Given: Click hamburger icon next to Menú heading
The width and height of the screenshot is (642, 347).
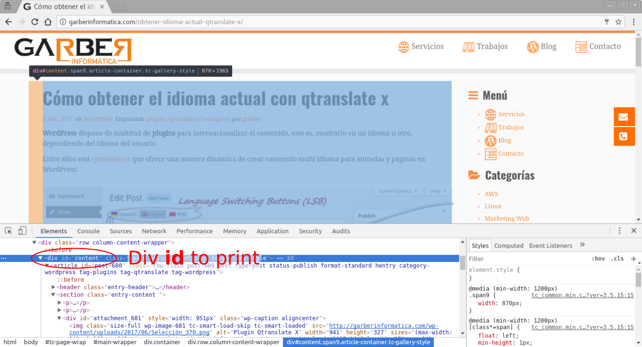Looking at the screenshot, I should (x=473, y=95).
